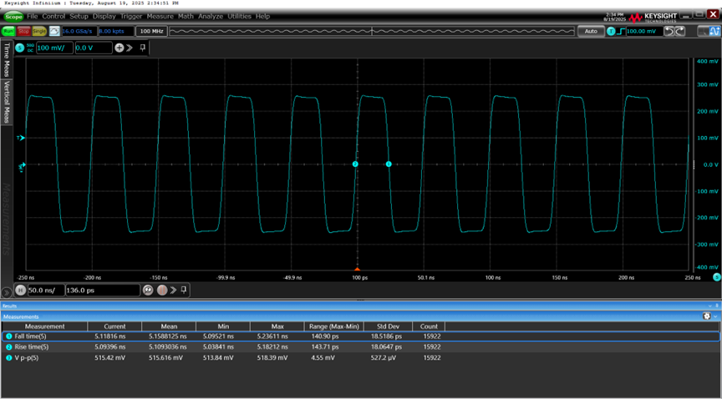Click the horizontal H circle button
722x399 pixels.
click(20, 290)
